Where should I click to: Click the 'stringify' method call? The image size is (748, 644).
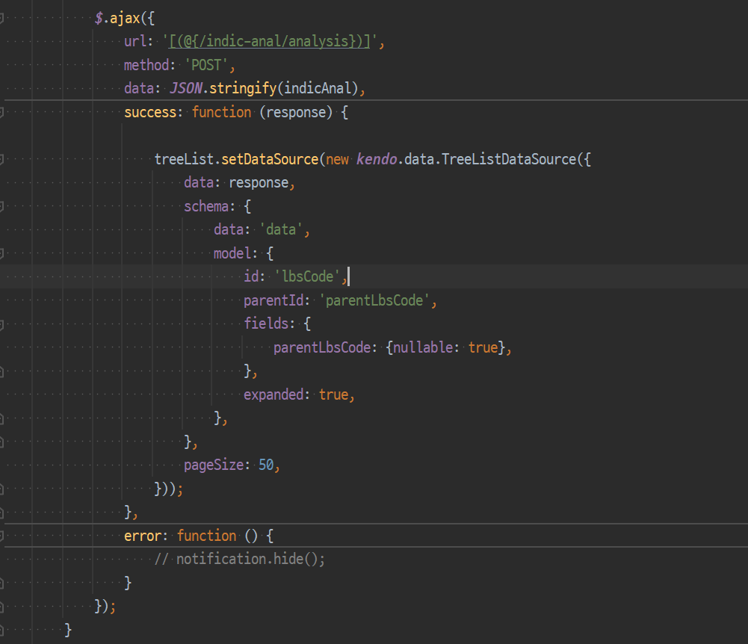243,88
